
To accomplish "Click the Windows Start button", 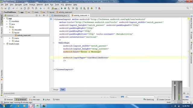I will click(x=4, y=106).
